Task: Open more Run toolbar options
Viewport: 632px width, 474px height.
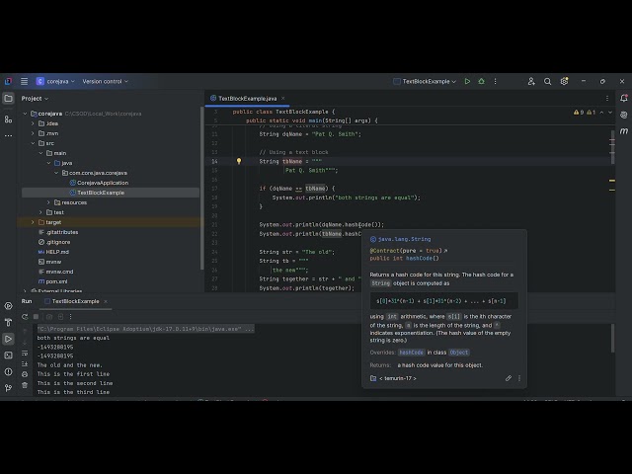Action: coord(70,317)
